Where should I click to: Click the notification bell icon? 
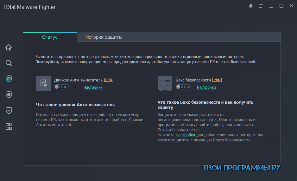point(251,6)
